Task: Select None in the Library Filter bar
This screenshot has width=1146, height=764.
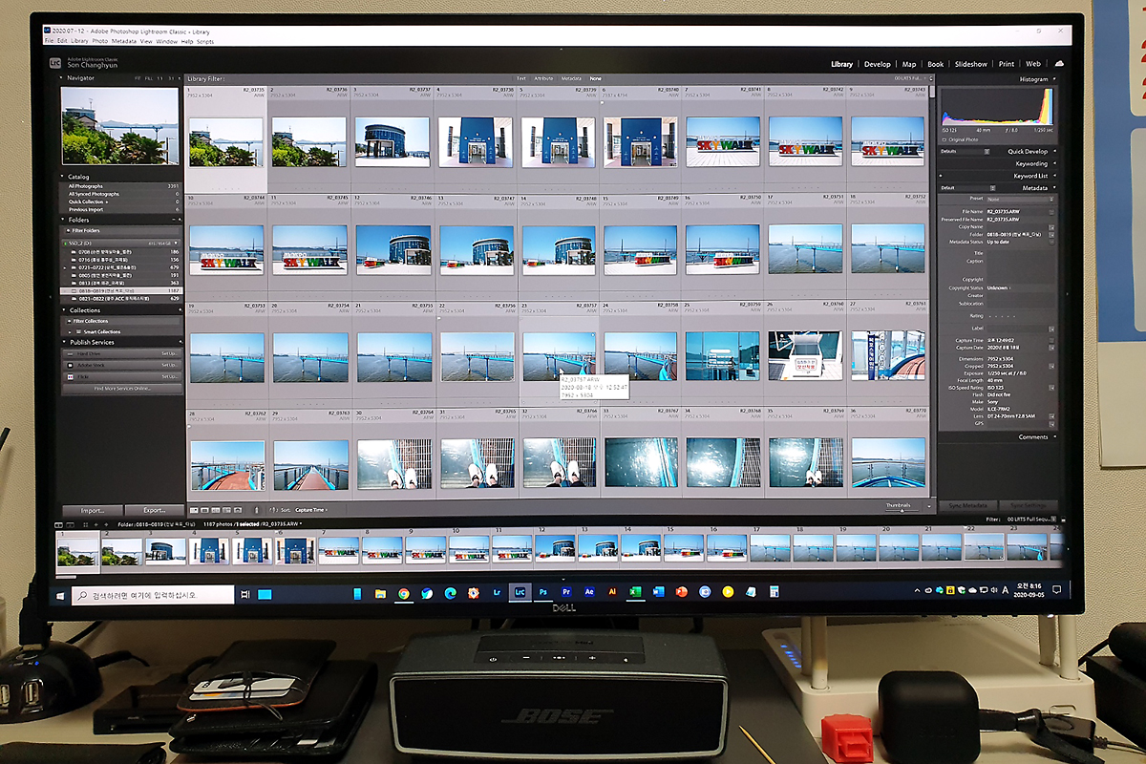Action: [x=596, y=78]
